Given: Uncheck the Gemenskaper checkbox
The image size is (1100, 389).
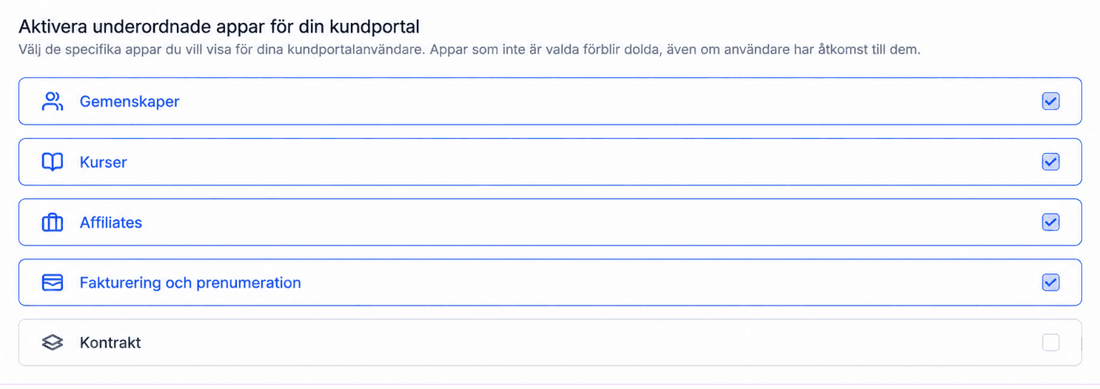Looking at the screenshot, I should 1050,101.
